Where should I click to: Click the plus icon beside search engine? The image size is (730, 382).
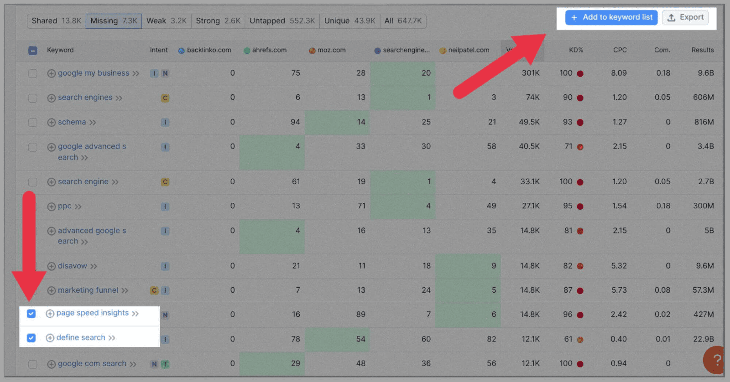point(52,182)
